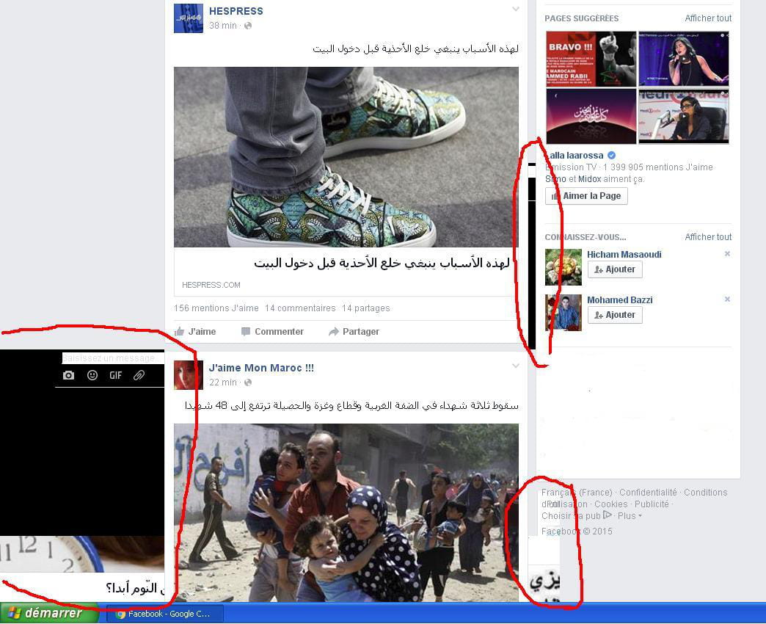Screen dimensions: 766x624
Task: Open the emoji smiley picker in chat
Action: click(92, 375)
